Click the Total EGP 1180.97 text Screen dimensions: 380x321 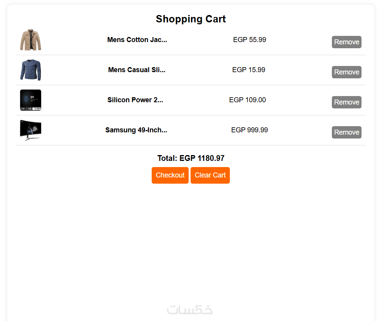(191, 158)
